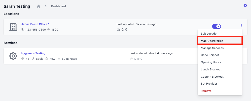The image size is (251, 101).
Task: Click the breadcrumb chevron separator
Action: click(46, 6)
